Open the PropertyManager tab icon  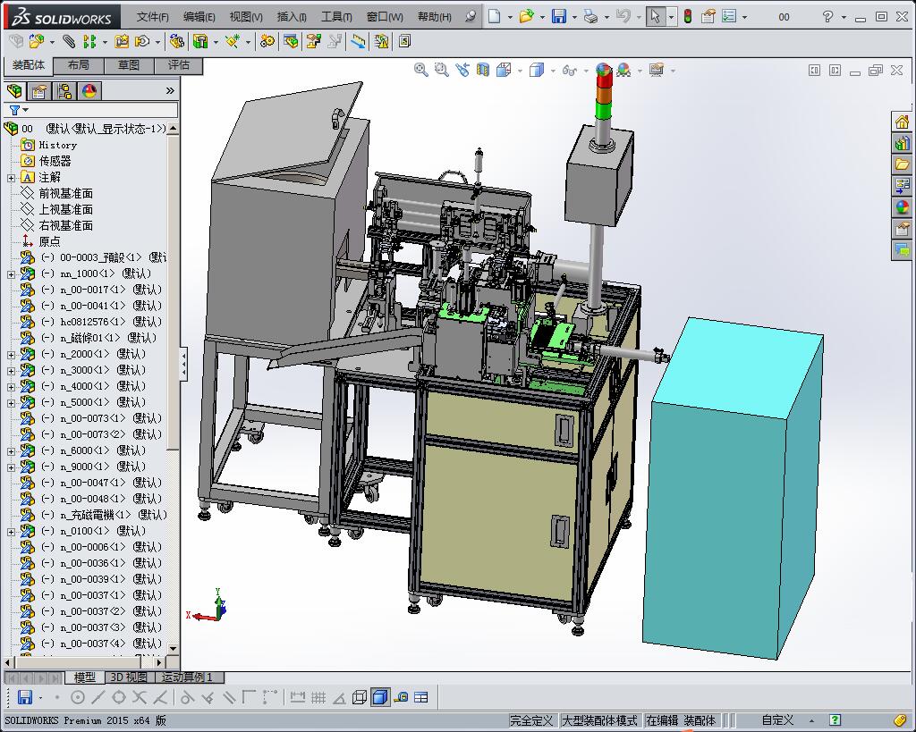point(39,91)
